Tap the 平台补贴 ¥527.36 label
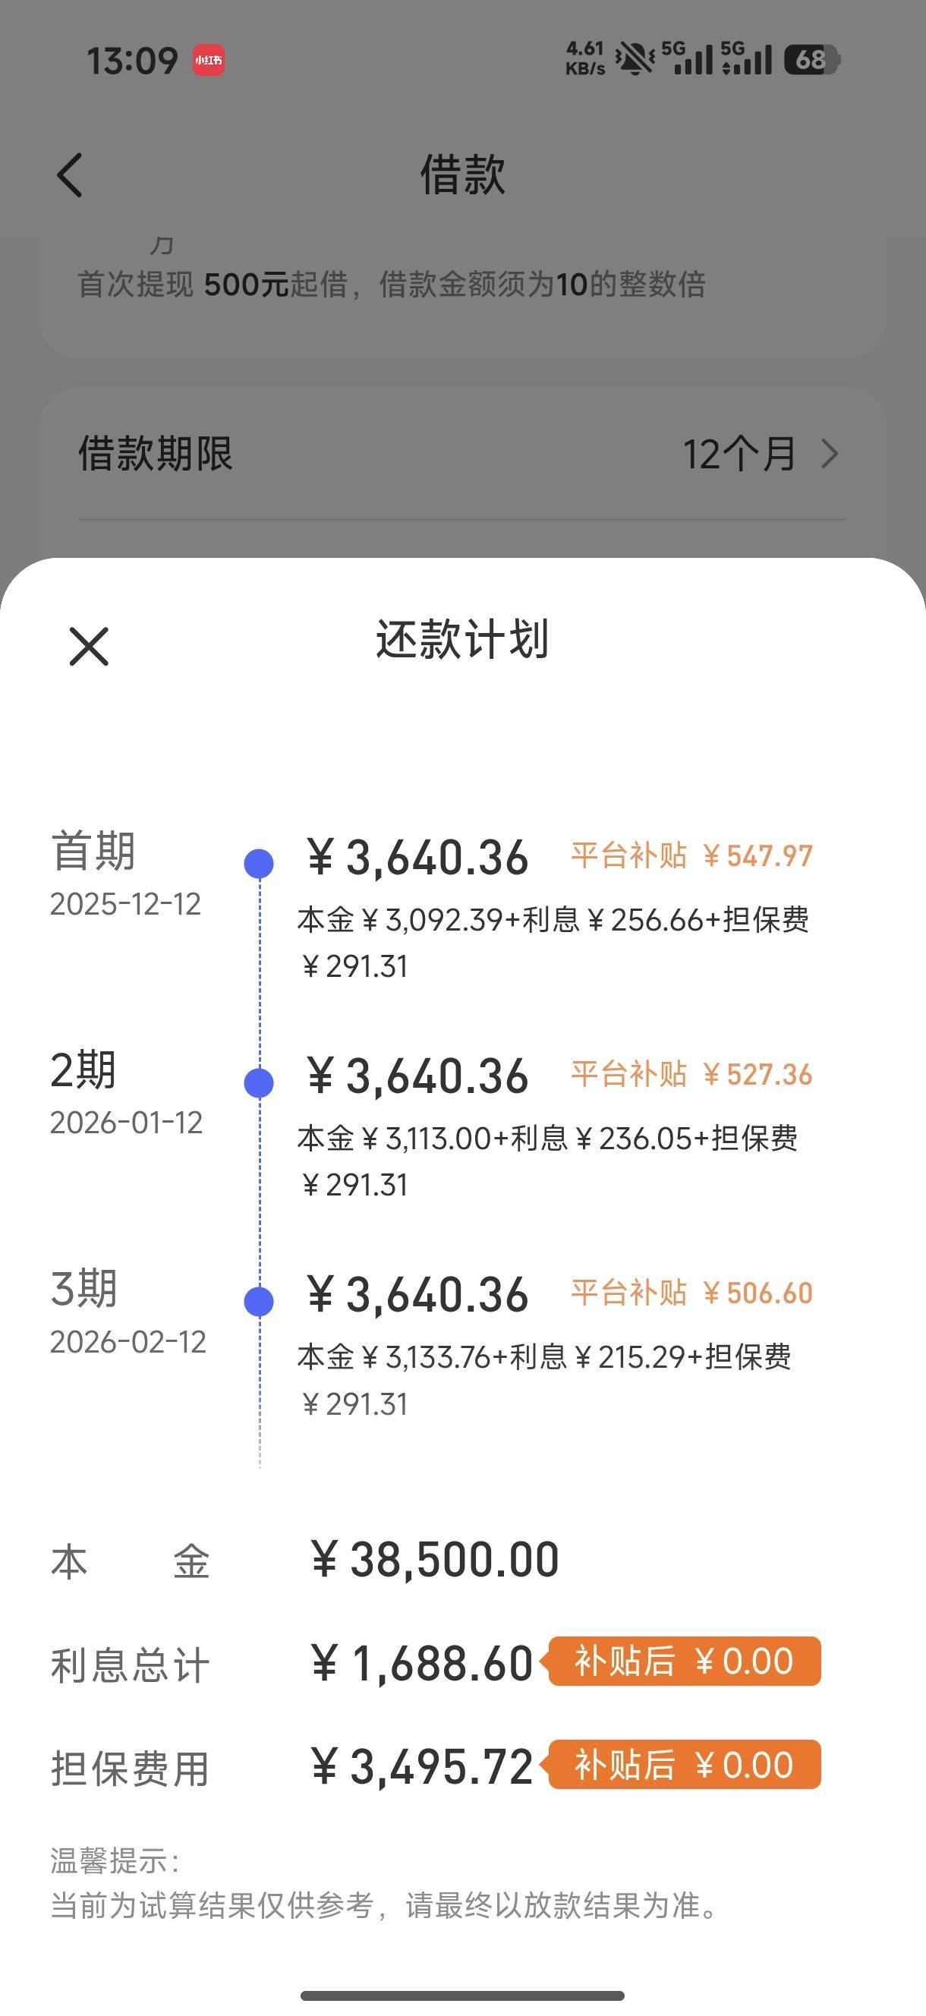Screen dimensions: 926x2016 point(692,1075)
